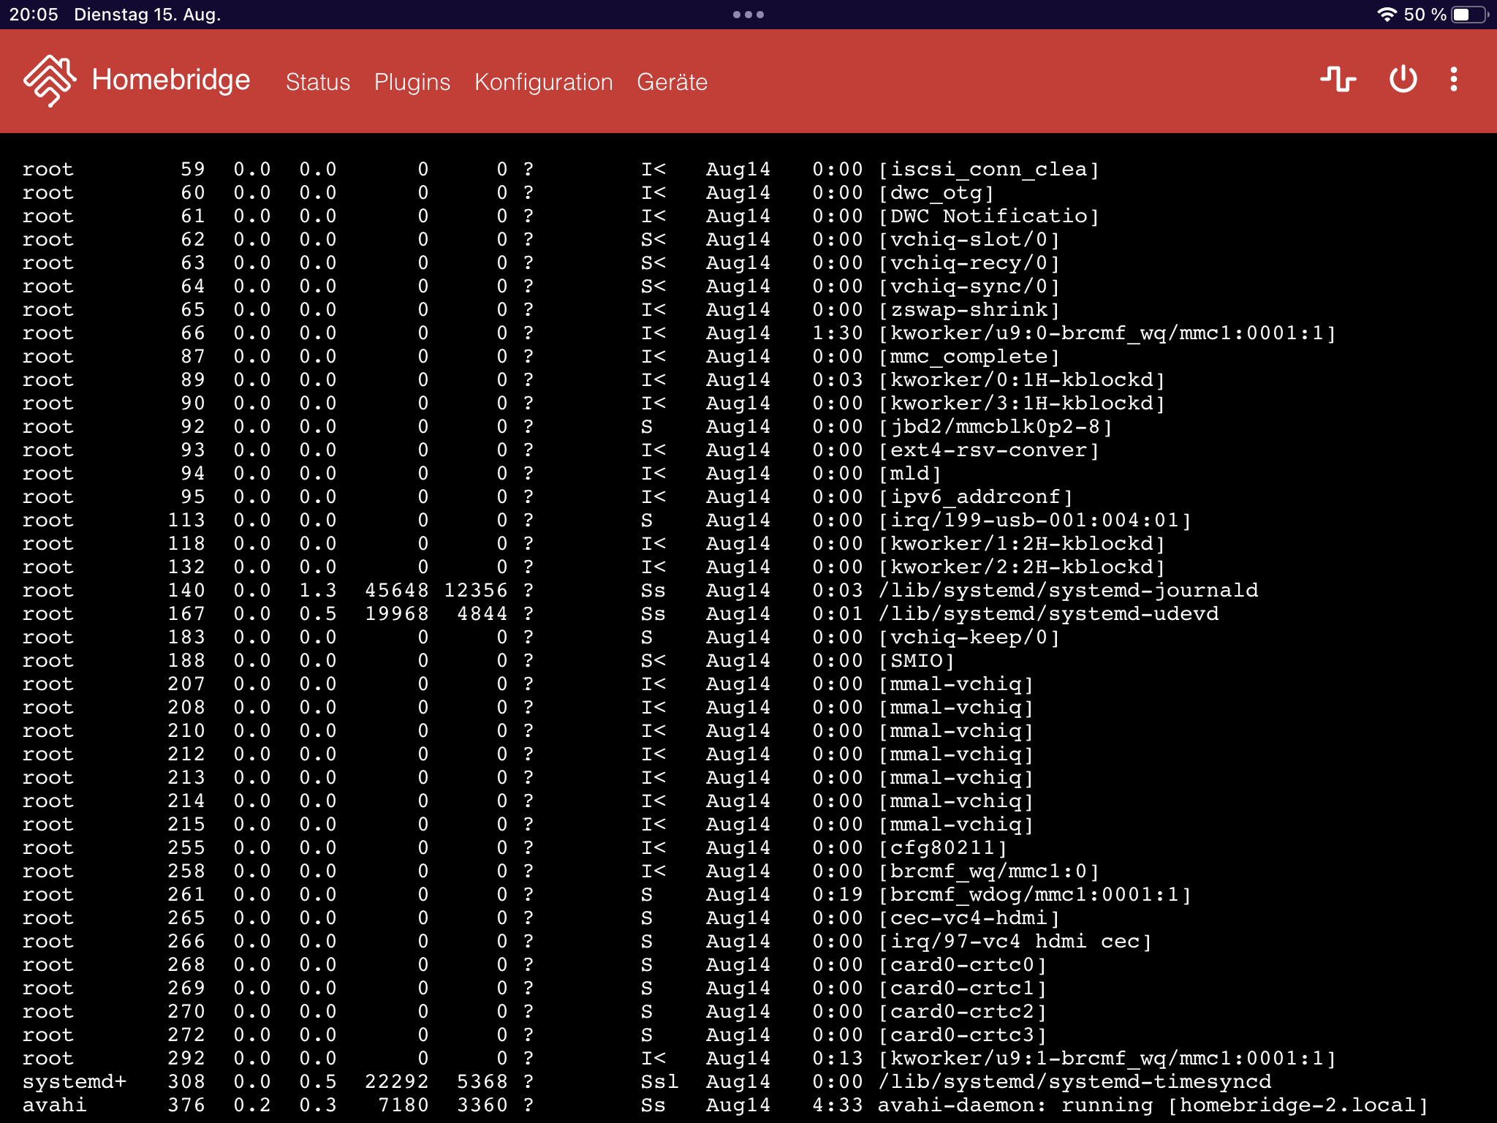Click the iscsi_conn_clea process row
This screenshot has height=1123, width=1497.
[988, 169]
